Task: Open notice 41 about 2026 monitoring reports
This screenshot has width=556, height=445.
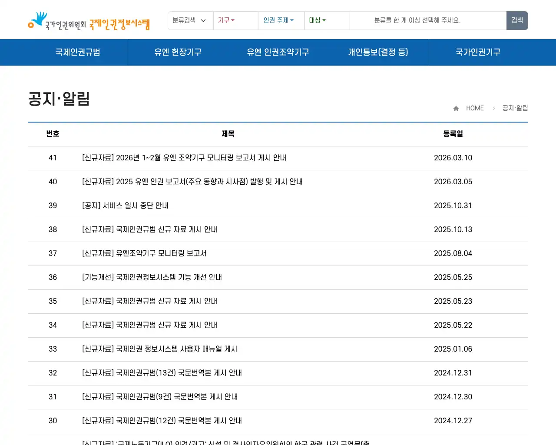Action: point(184,158)
